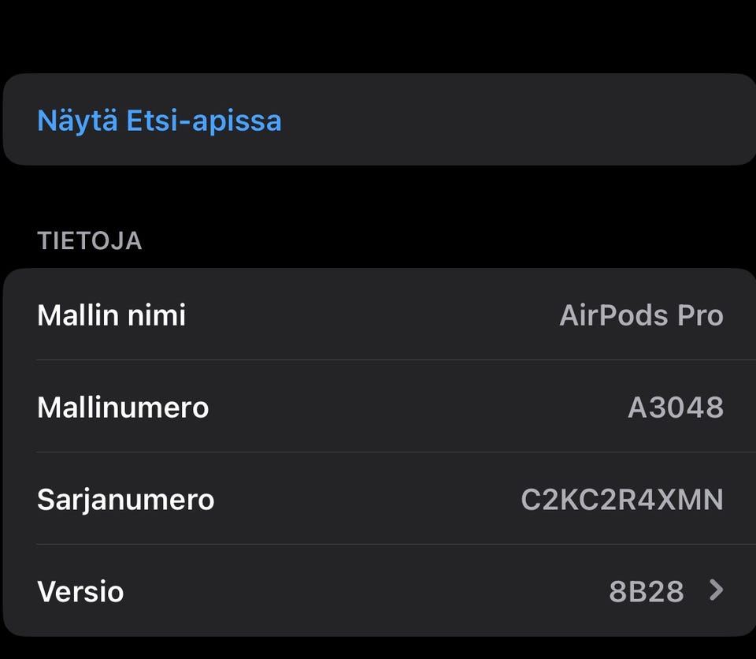The width and height of the screenshot is (756, 659).
Task: Select the Sarjanumero label
Action: tap(125, 500)
